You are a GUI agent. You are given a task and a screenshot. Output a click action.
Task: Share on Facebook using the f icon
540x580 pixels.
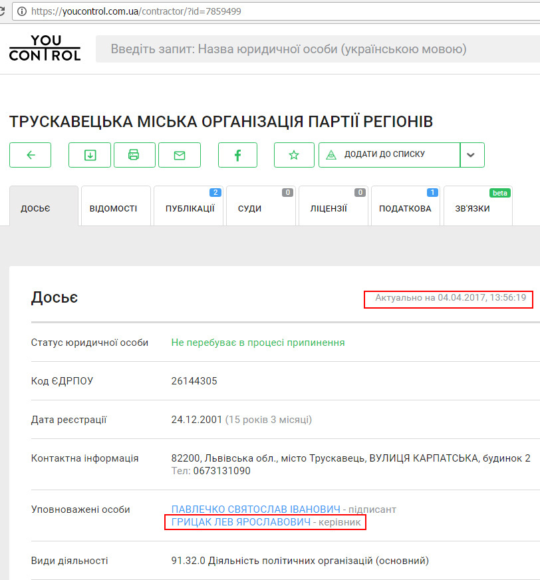(x=237, y=155)
